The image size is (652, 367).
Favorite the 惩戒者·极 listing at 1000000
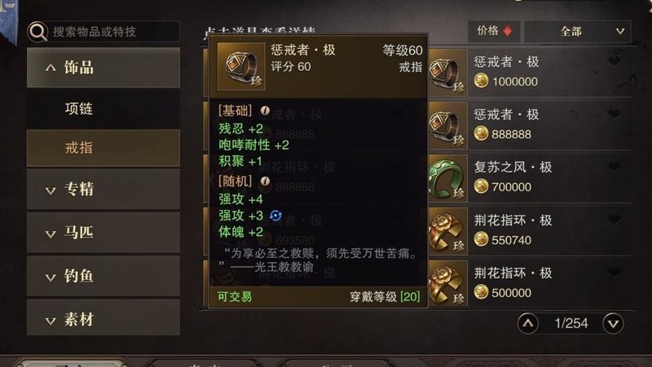coord(615,61)
